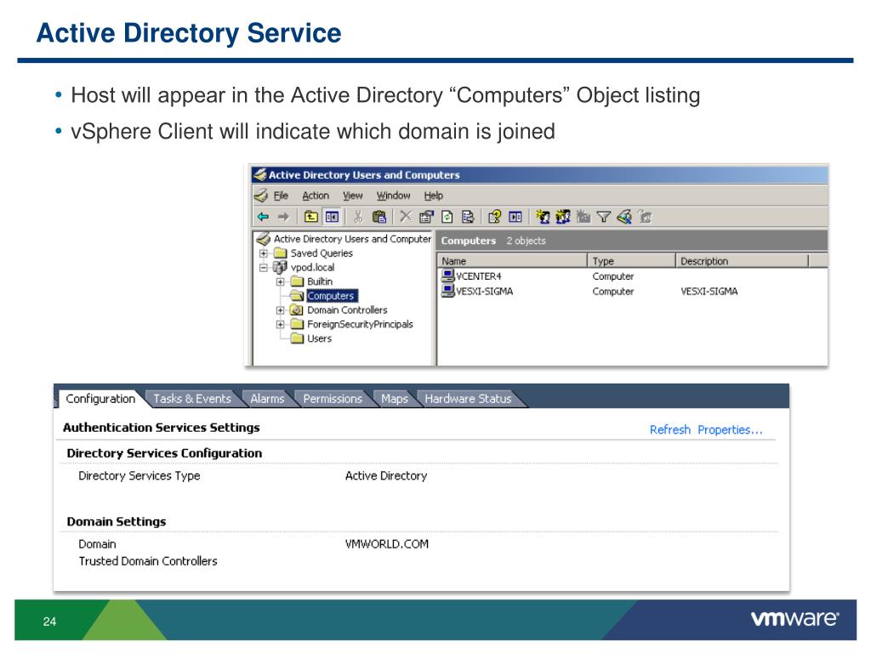Click the Export List icon
The image size is (871, 653).
coord(468,217)
